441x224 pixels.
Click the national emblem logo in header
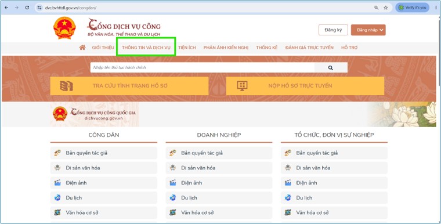(64, 28)
